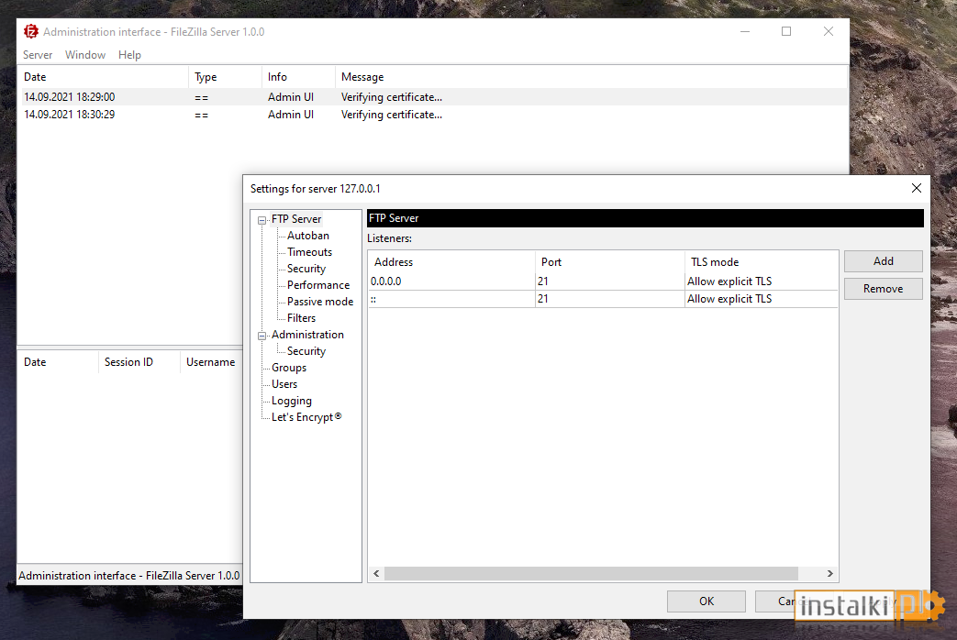Click TLS mode of the 0.0.0.0 listener

coord(761,281)
